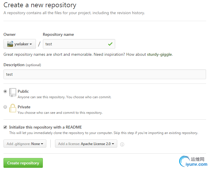Use the sturdy-giggle suggested name link
This screenshot has width=209, height=169.
coord(159,54)
